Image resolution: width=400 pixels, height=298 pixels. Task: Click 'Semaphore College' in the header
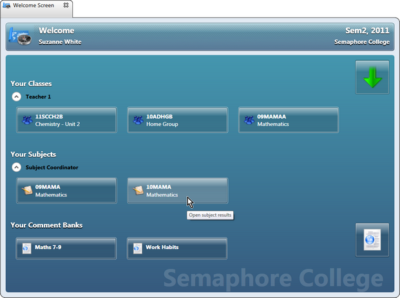(x=362, y=42)
